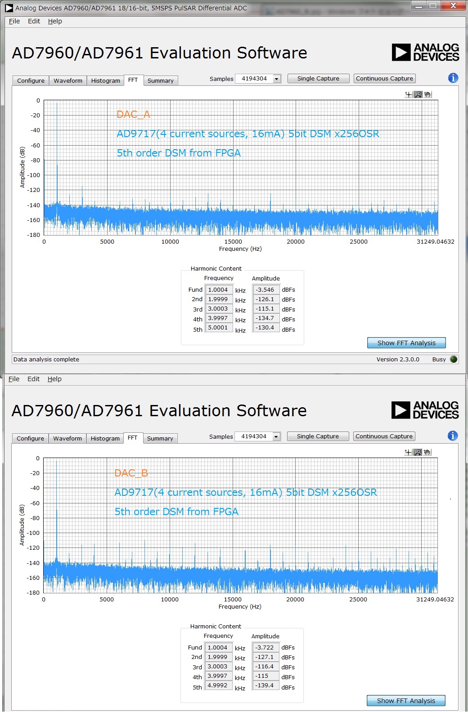The image size is (468, 712).
Task: Click Analog Devices logo in lower window
Action: (425, 410)
